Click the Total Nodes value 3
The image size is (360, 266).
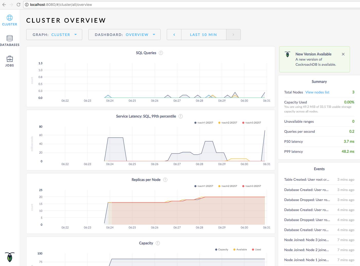pyautogui.click(x=353, y=92)
